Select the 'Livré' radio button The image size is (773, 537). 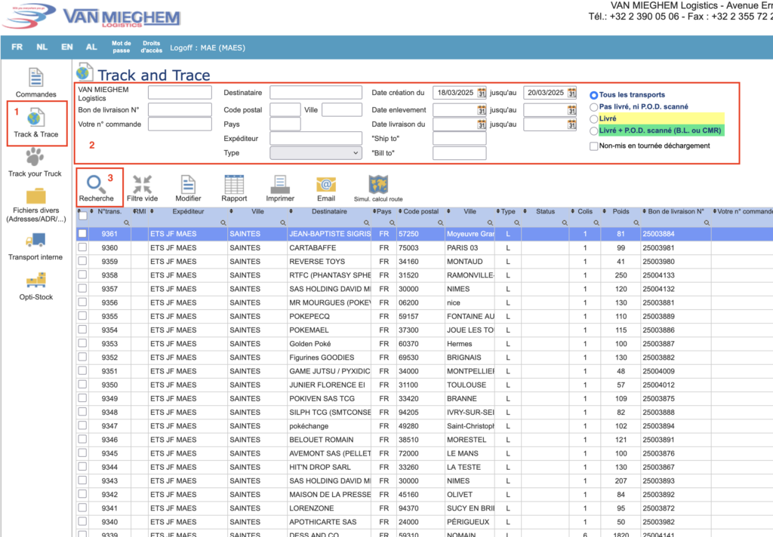click(x=594, y=119)
